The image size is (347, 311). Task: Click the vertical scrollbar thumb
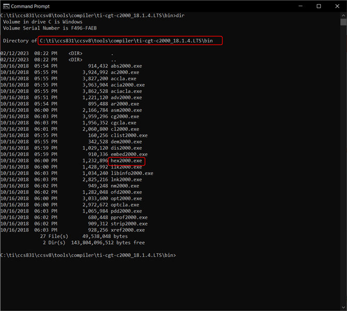(x=343, y=22)
